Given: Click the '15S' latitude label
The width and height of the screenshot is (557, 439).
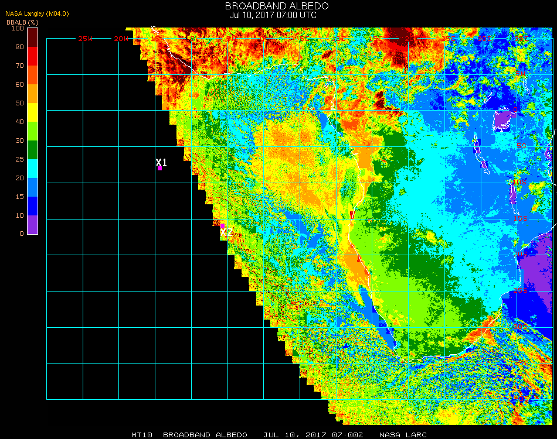Looking at the screenshot, I should coord(521,218).
